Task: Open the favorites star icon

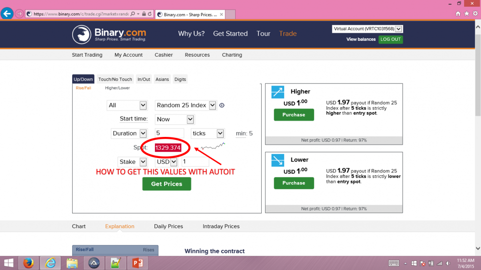Action: 467,13
